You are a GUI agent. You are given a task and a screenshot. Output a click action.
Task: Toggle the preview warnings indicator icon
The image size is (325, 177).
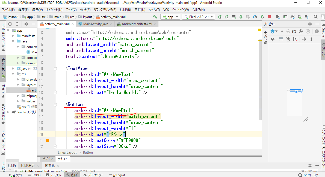[x=317, y=31]
